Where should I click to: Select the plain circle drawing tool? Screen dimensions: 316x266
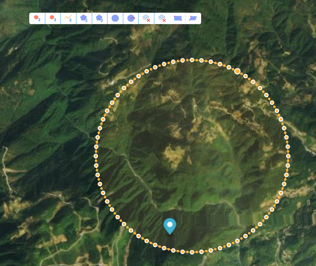point(115,18)
